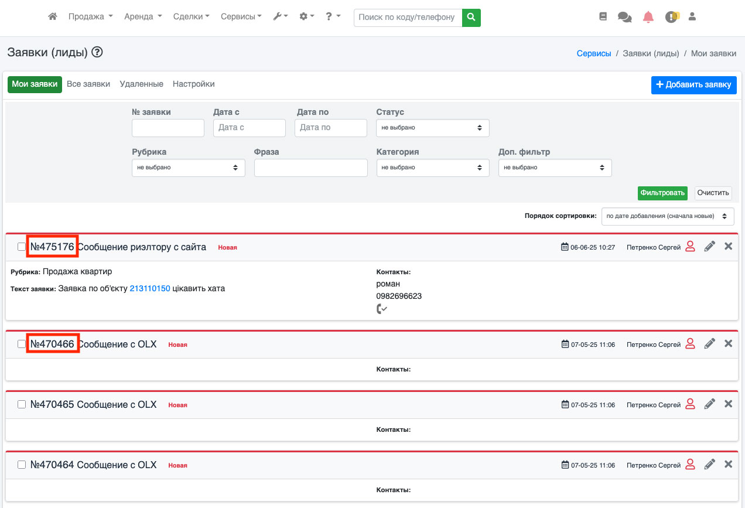Expand the Рубрика dropdown
Viewport: 745px width, 508px height.
pyautogui.click(x=188, y=168)
